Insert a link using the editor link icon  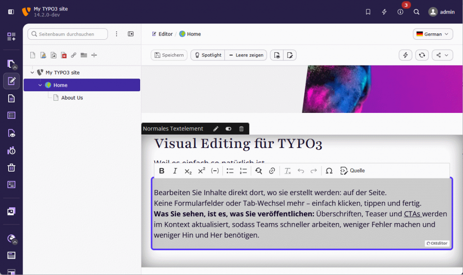[272, 170]
